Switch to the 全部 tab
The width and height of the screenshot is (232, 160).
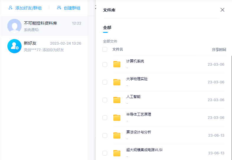tap(107, 28)
